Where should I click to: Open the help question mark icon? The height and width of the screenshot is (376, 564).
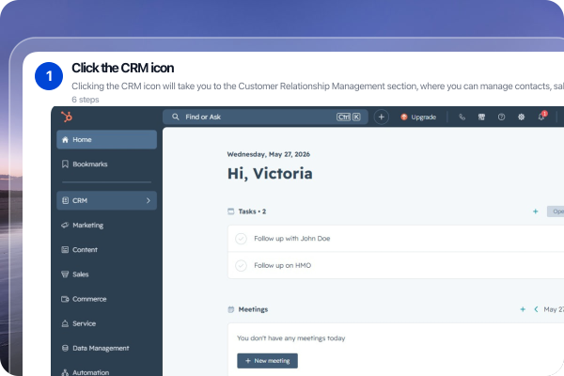click(501, 117)
